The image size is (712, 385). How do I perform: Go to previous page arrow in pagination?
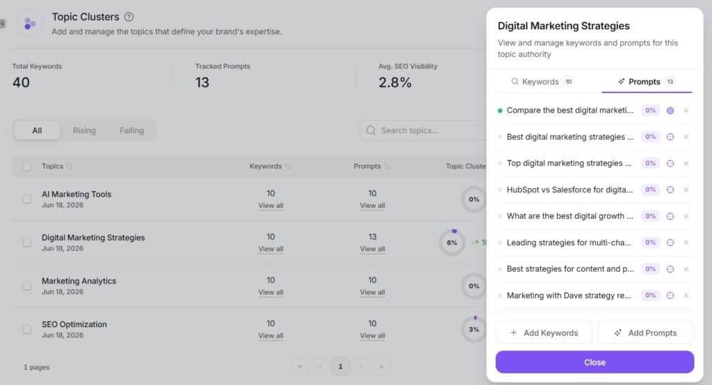(320, 366)
